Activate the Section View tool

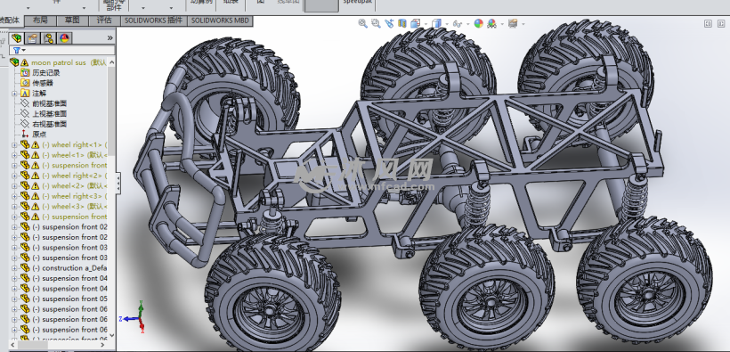(x=402, y=23)
